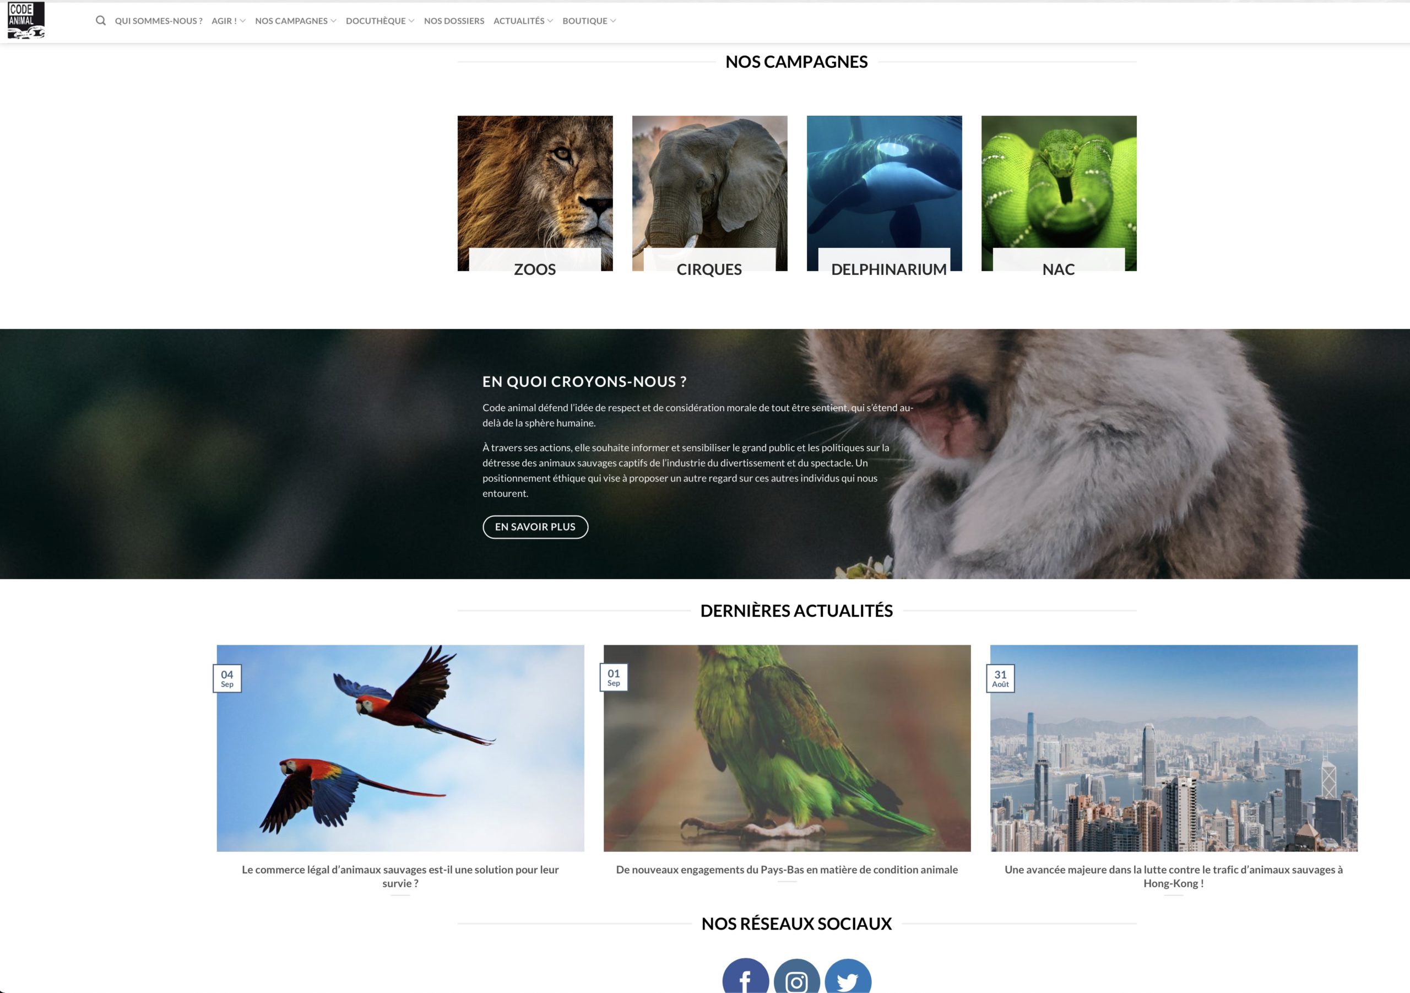Screen dimensions: 1410x993
Task: Click the Code Animal logo
Action: pos(26,20)
